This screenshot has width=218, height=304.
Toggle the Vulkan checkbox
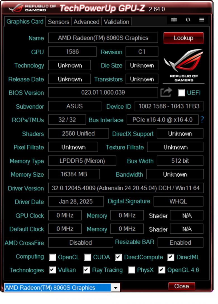53,270
